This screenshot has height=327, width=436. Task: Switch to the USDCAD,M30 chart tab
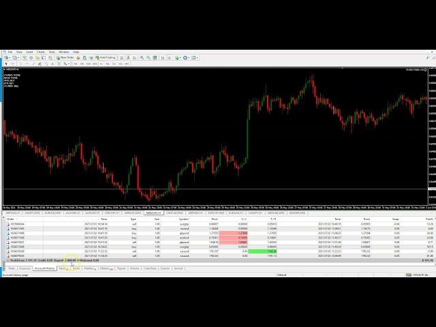174,213
